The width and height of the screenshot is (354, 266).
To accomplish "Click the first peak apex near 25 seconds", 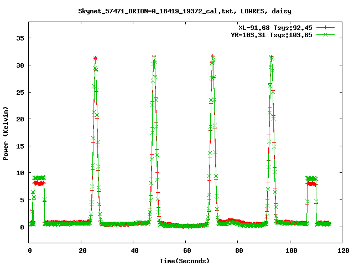I will 95,58.
